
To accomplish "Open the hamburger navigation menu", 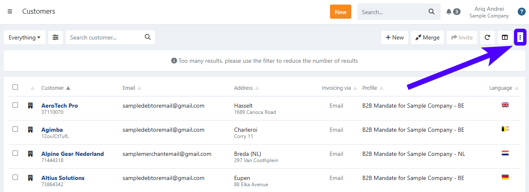I will tap(10, 12).
